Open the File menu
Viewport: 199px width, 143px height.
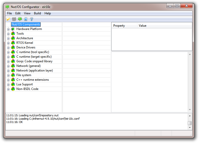9,13
